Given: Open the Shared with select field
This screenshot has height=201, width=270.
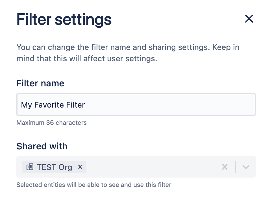Looking at the screenshot, I should [x=153, y=167].
